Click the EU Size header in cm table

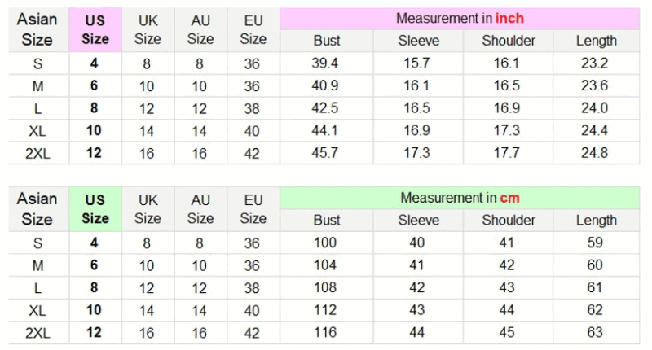(x=253, y=209)
